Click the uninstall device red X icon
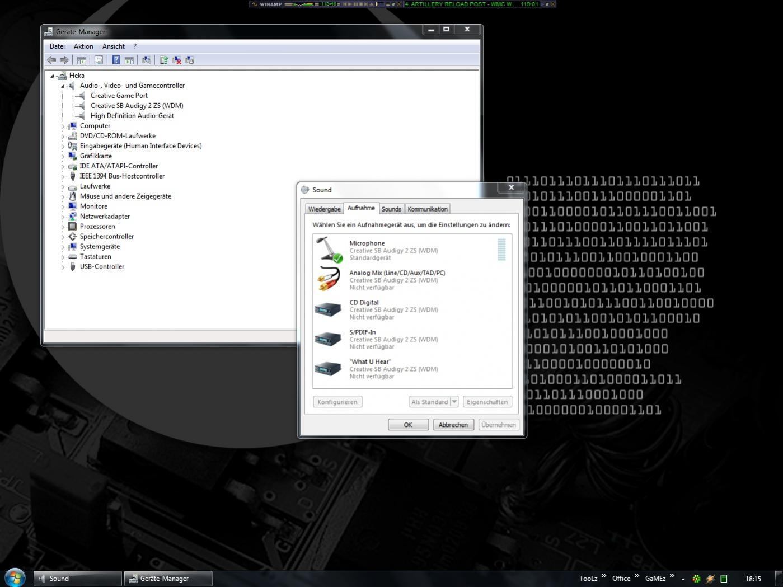Viewport: 783px width, 587px height. tap(177, 60)
